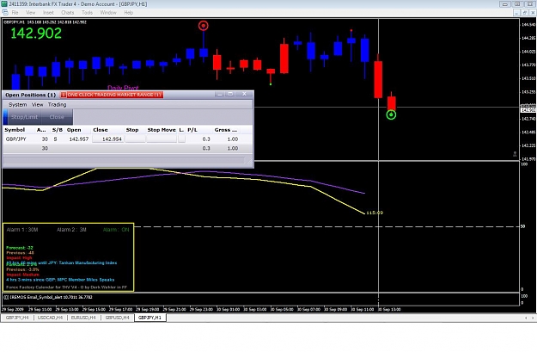Click the highlighted current price tag on price scale
537x352 pixels.
point(528,110)
